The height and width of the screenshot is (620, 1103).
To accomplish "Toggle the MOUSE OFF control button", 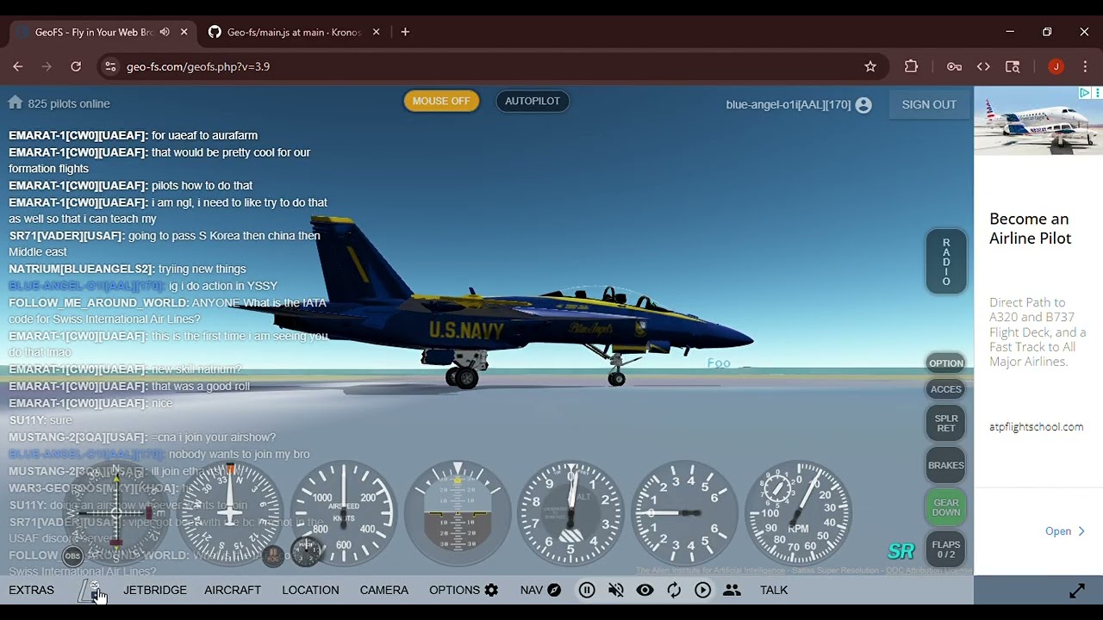I will [x=441, y=101].
